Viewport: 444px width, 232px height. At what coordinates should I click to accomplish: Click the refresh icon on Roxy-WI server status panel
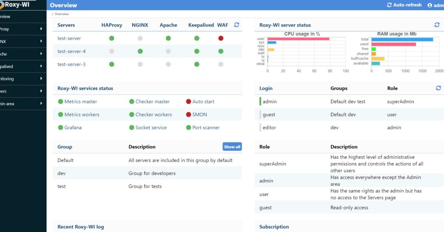pos(437,24)
